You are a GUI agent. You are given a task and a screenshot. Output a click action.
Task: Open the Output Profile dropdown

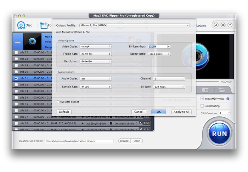134,25
